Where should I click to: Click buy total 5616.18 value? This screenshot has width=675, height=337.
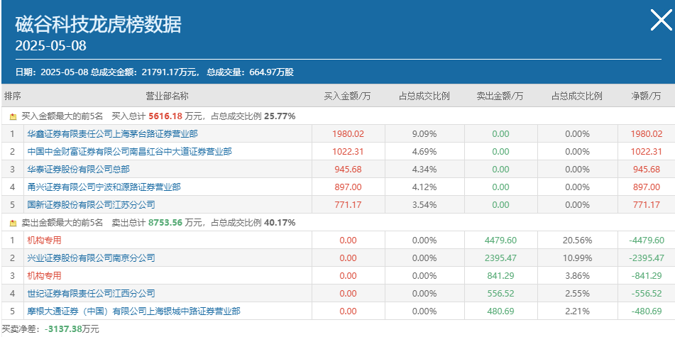[x=165, y=116]
